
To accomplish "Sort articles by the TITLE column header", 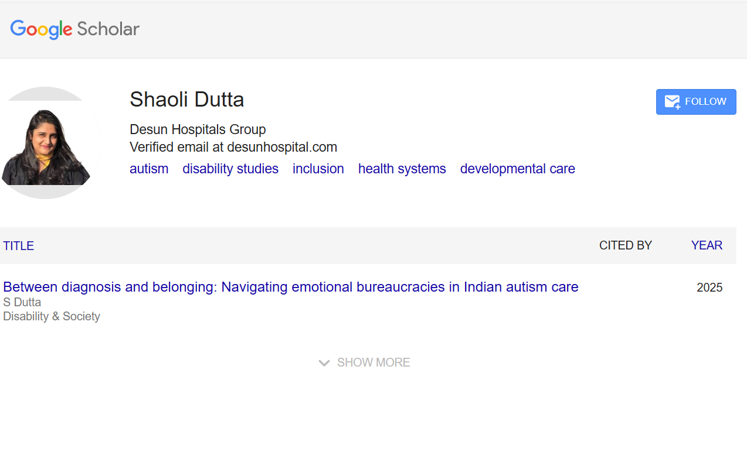I will 19,246.
